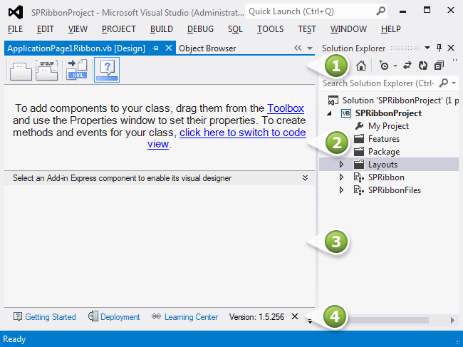Expand the SPRibbon node

pos(341,177)
